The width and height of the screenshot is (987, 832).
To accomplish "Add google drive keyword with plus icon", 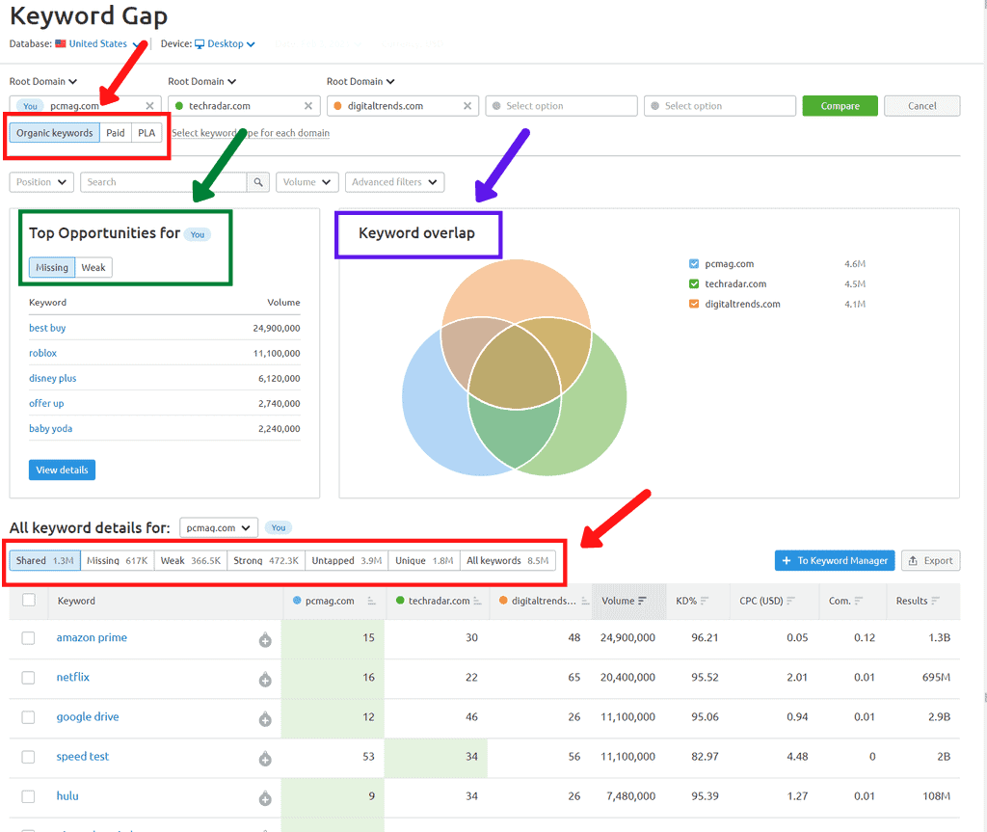I will tap(265, 720).
